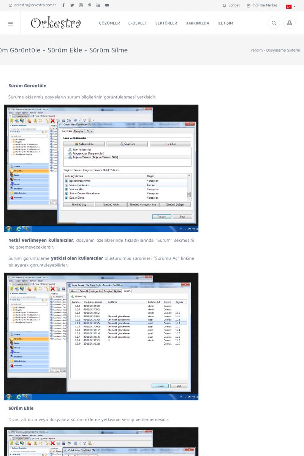The width and height of the screenshot is (304, 456).
Task: Click the red X delete icon in the first screenshot toolbar
Action: coord(52,120)
